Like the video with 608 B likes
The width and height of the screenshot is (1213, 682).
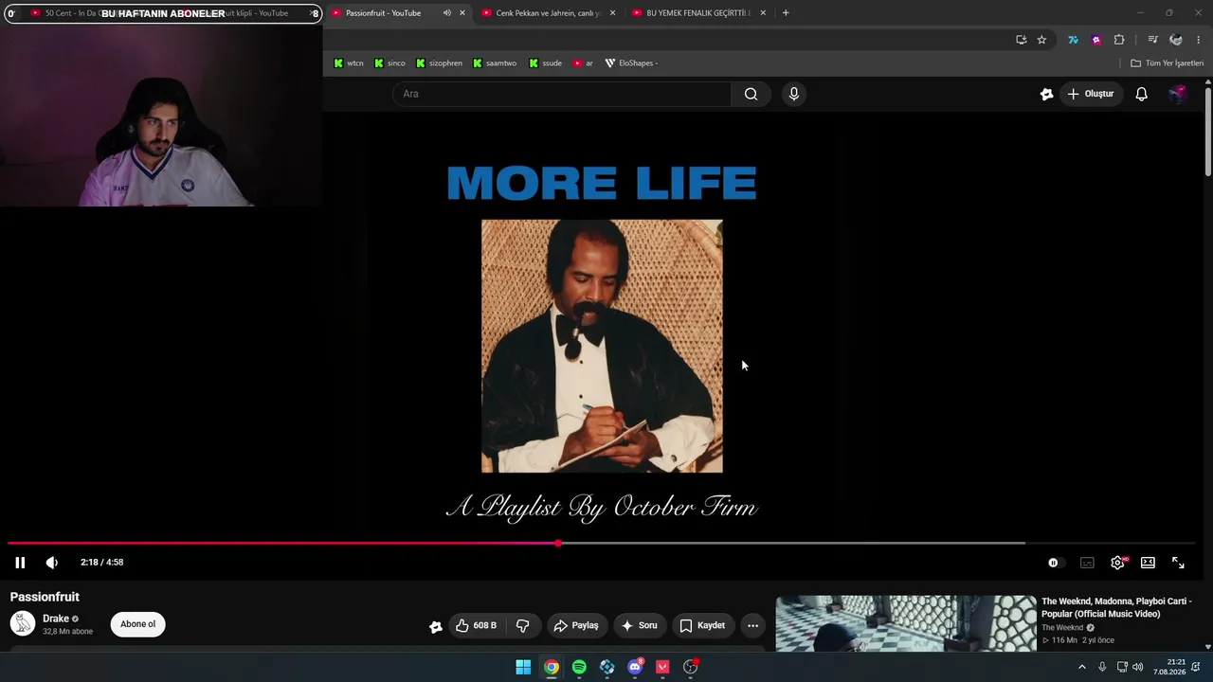pyautogui.click(x=476, y=625)
